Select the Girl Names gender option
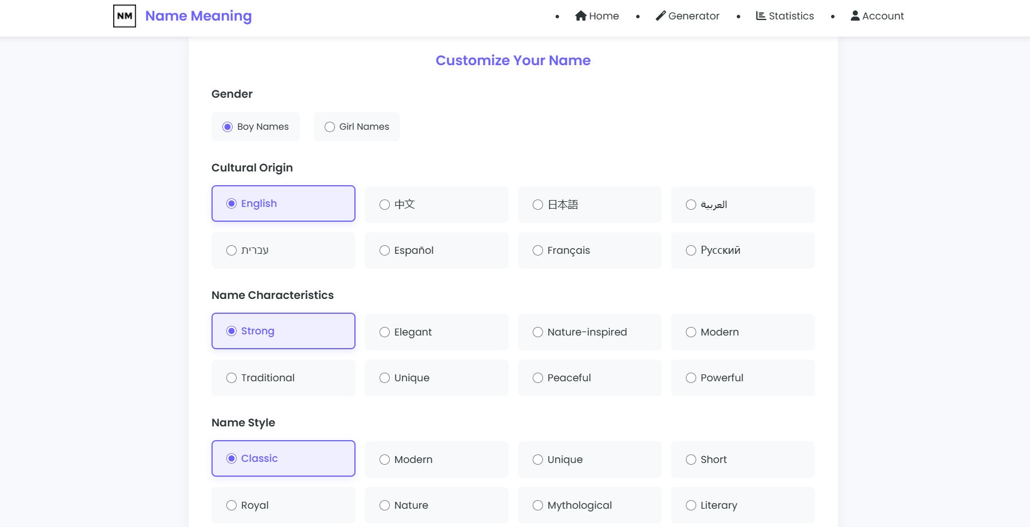 357,127
